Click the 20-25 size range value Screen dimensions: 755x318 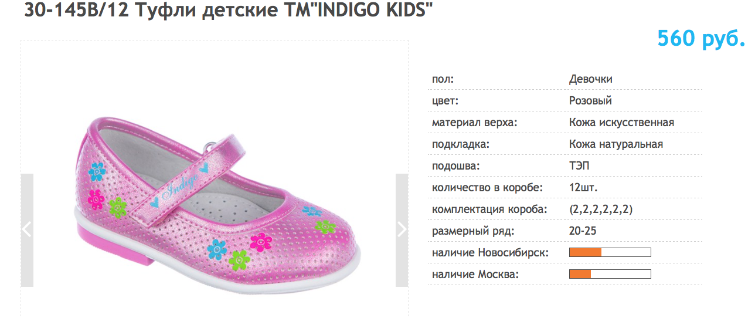click(x=582, y=231)
